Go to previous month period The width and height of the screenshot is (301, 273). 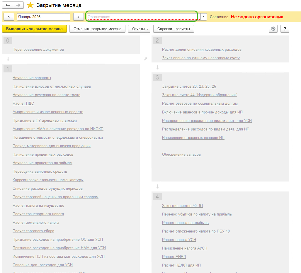9,17
